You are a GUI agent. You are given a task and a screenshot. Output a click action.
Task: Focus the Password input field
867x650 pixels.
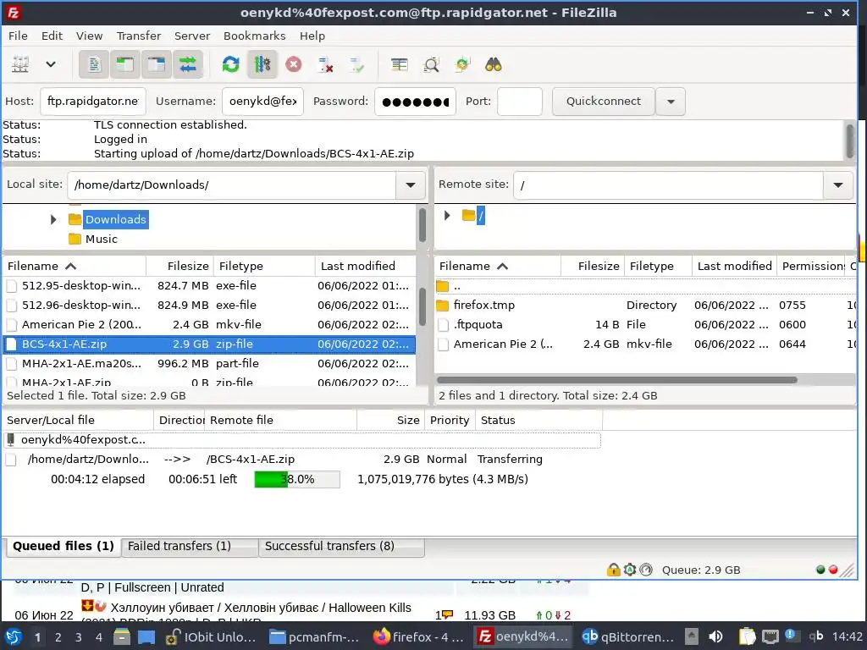415,102
